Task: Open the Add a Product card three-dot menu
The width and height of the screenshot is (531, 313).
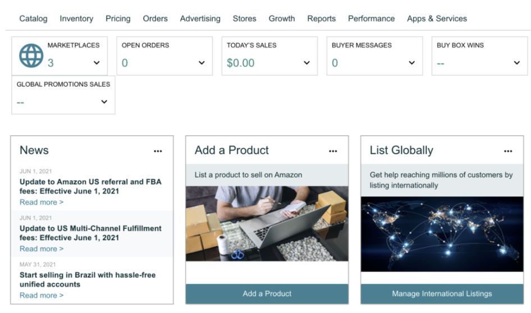Action: (x=333, y=151)
